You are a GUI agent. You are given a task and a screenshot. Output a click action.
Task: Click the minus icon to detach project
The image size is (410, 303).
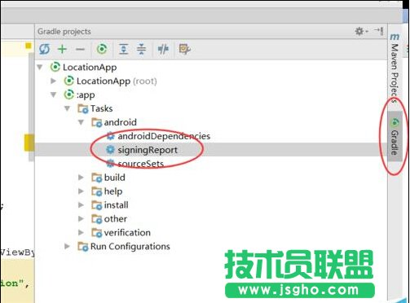(x=80, y=50)
